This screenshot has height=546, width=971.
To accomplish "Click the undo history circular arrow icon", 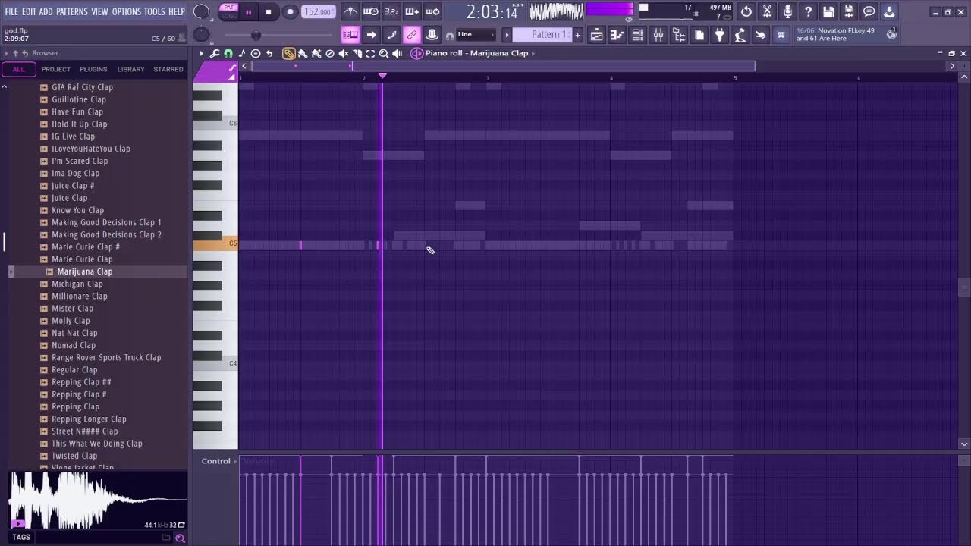I will pyautogui.click(x=746, y=11).
